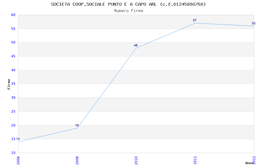Click the Firme y-axis title
Screen dimensions: 257x166
(x=9, y=84)
